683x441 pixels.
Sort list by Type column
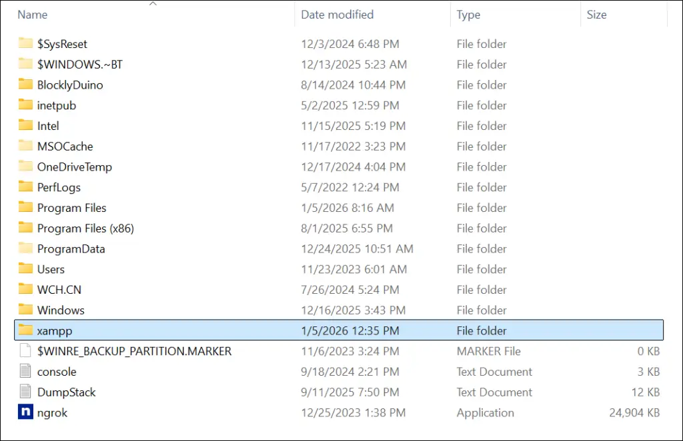pyautogui.click(x=468, y=15)
